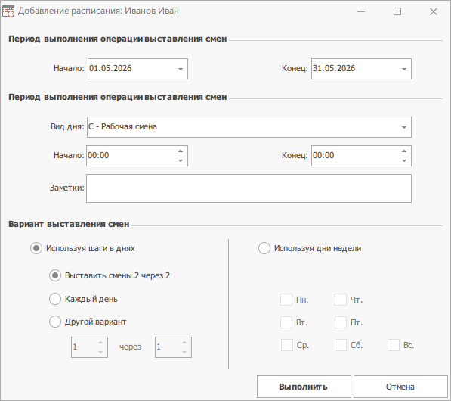Select Выставить смены 2 через 2 option
451x401 pixels.
[55, 275]
